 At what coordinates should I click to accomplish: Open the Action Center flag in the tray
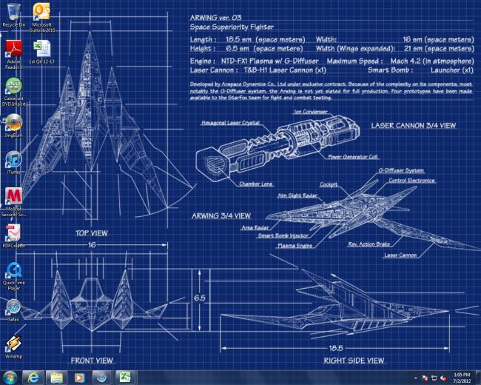click(425, 378)
